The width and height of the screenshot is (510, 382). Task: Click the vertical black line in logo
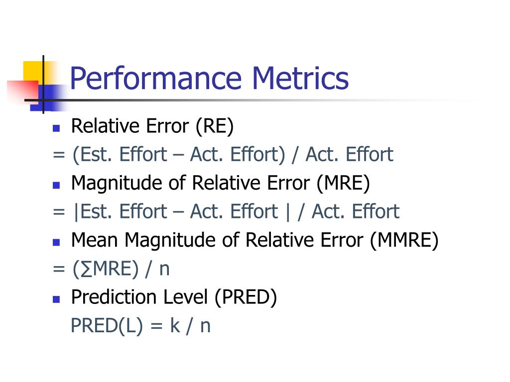43,85
